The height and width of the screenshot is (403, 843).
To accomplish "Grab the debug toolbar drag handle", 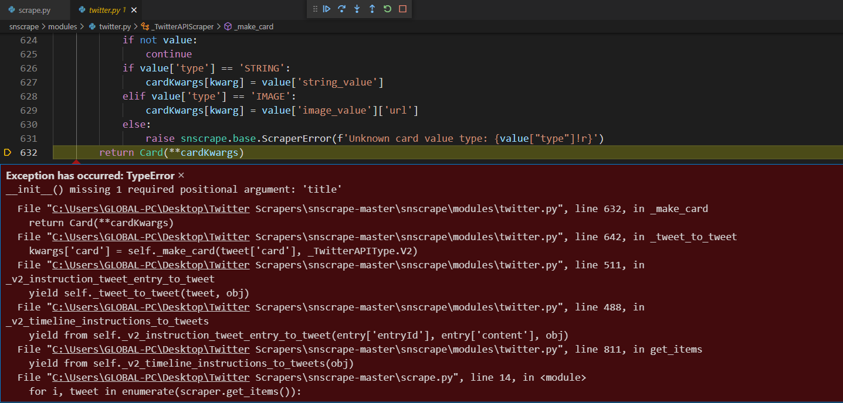I will click(x=315, y=9).
